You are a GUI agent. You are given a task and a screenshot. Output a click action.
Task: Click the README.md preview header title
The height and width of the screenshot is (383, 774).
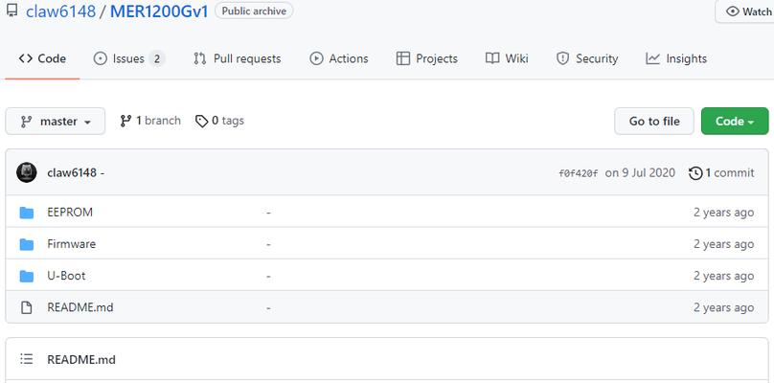click(81, 359)
